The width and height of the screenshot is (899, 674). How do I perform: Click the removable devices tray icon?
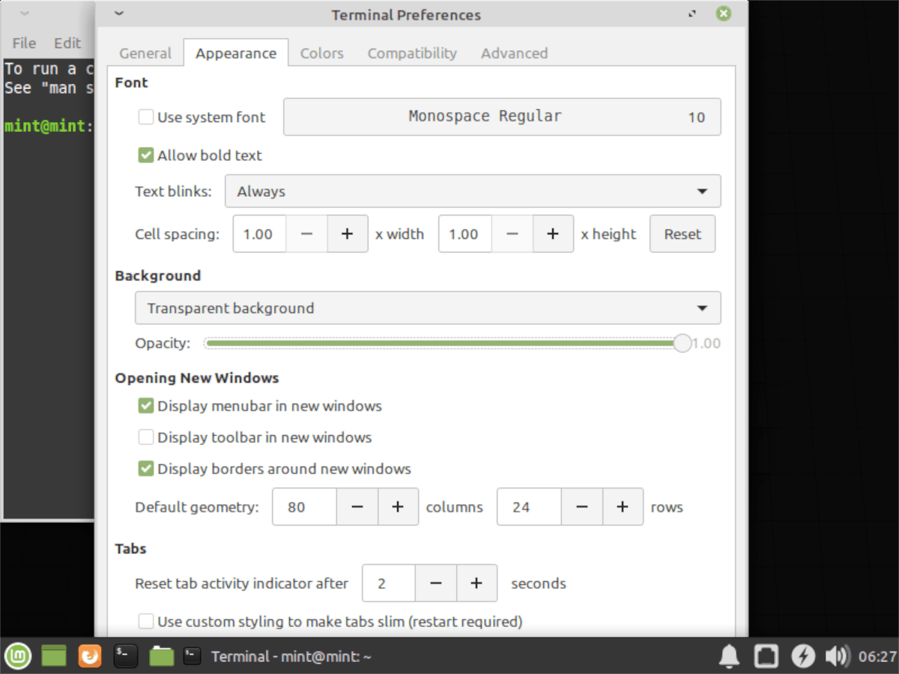point(766,656)
